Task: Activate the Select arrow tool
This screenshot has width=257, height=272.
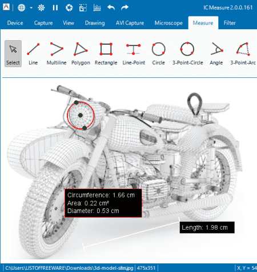Action: click(13, 54)
